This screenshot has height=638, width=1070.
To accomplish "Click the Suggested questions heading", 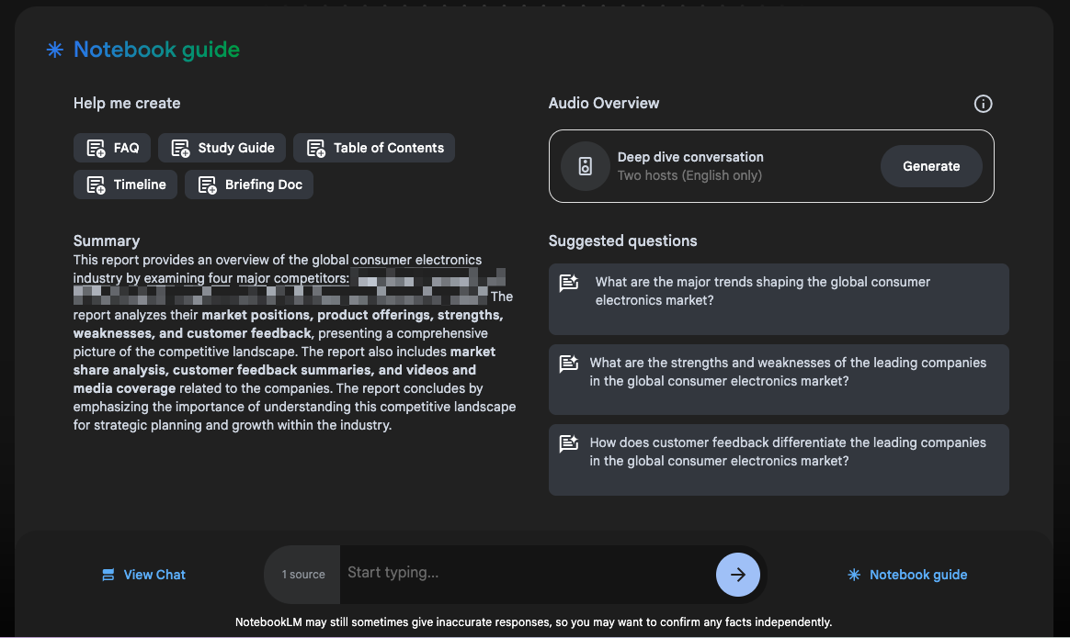I will tap(623, 241).
